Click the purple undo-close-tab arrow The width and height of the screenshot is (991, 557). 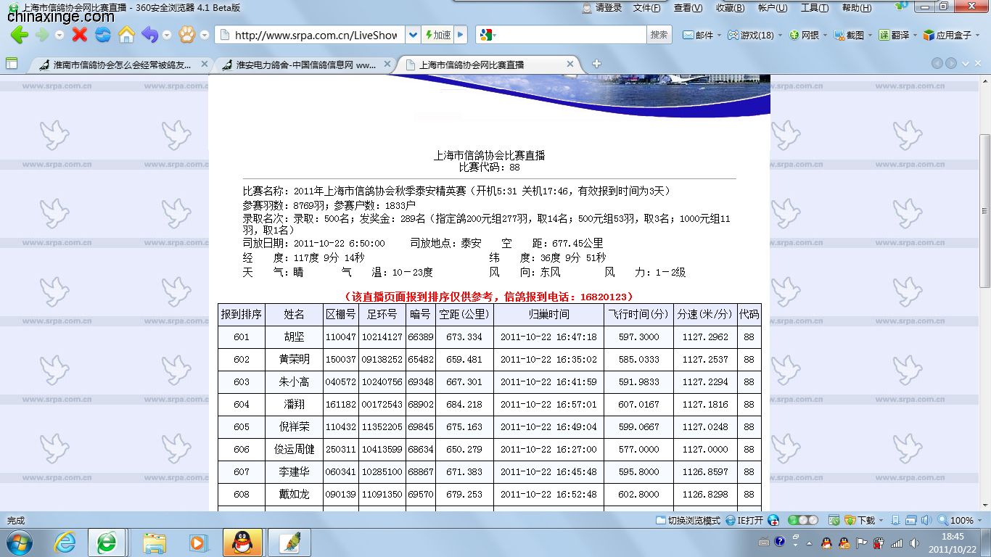(149, 35)
